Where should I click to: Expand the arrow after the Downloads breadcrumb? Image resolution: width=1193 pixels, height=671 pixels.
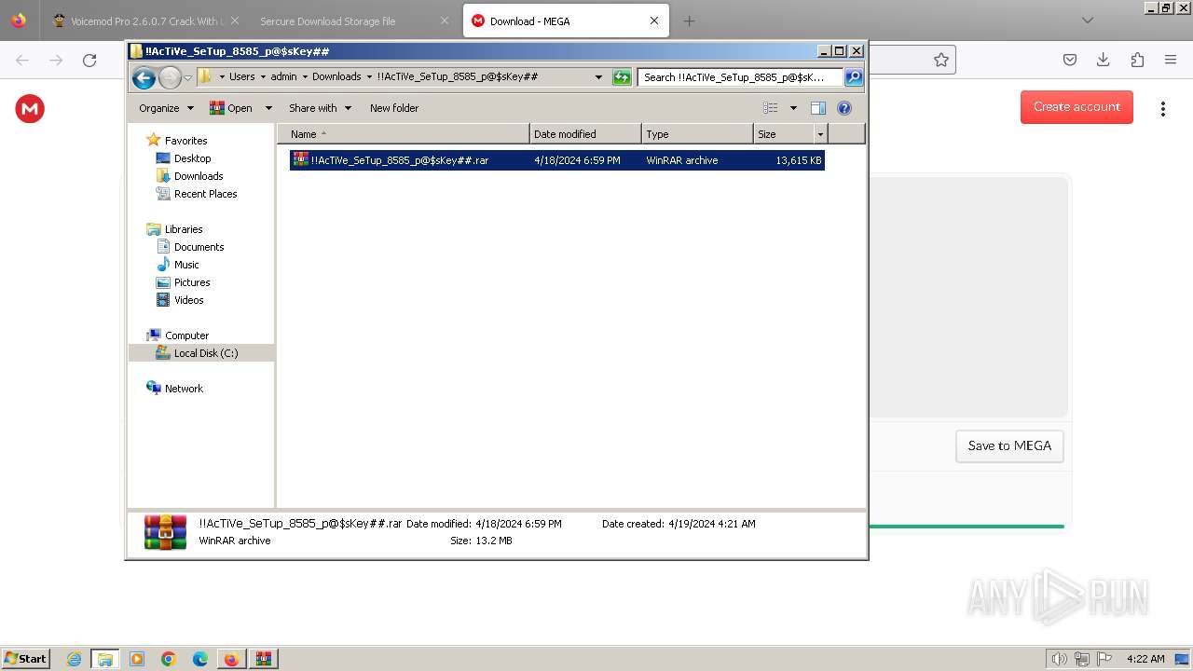(369, 76)
